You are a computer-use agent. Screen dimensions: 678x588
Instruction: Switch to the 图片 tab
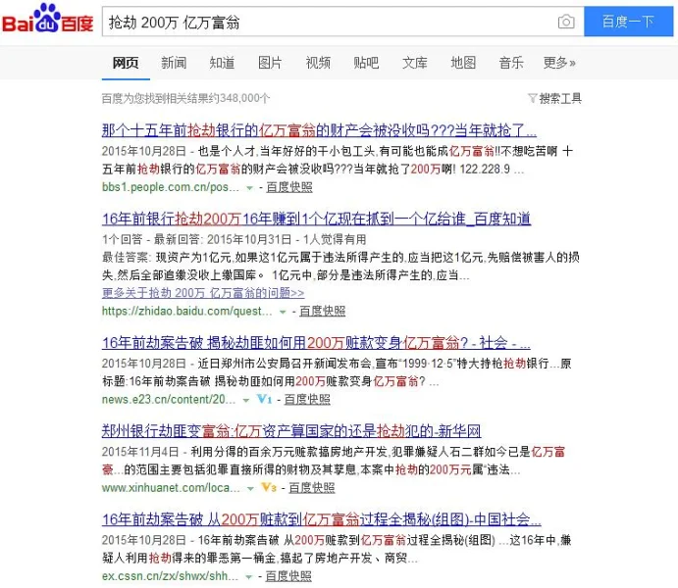tap(270, 63)
